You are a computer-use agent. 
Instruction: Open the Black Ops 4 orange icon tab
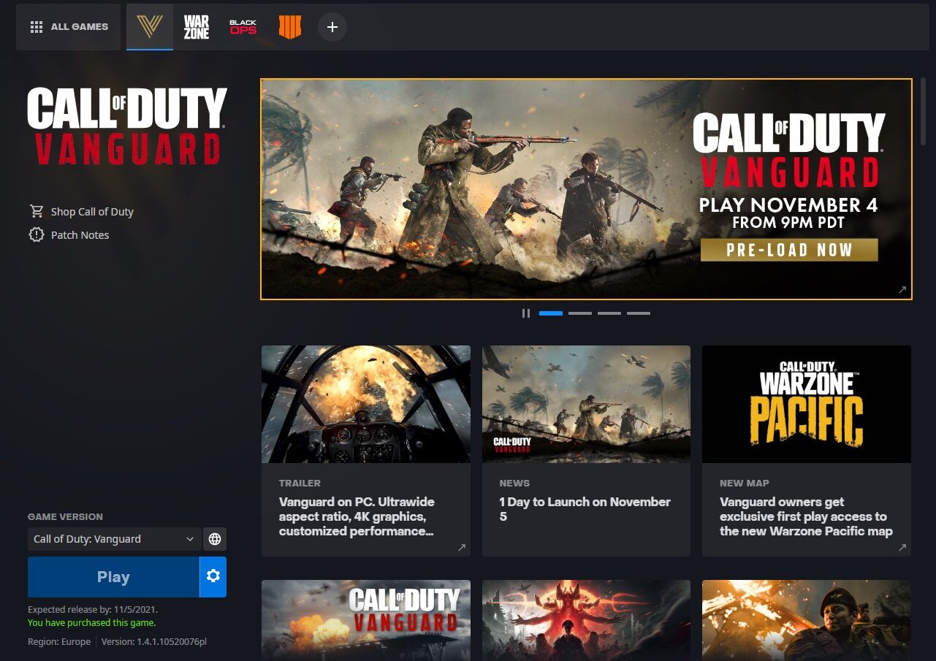(289, 27)
